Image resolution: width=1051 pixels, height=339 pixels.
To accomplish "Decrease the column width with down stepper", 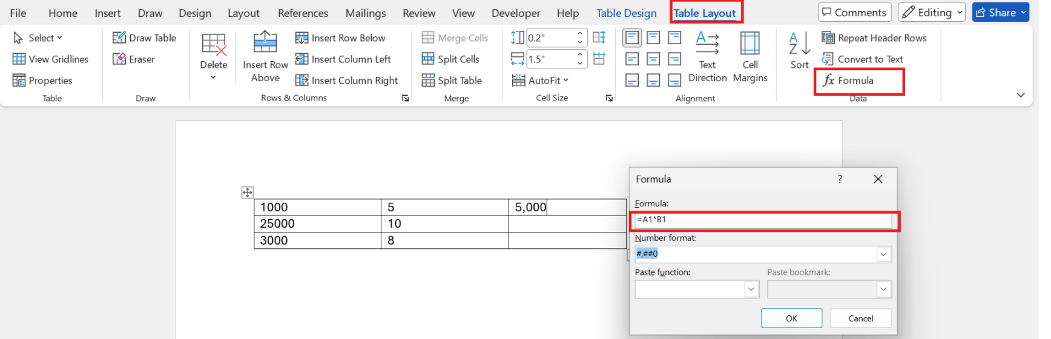I will pos(580,63).
